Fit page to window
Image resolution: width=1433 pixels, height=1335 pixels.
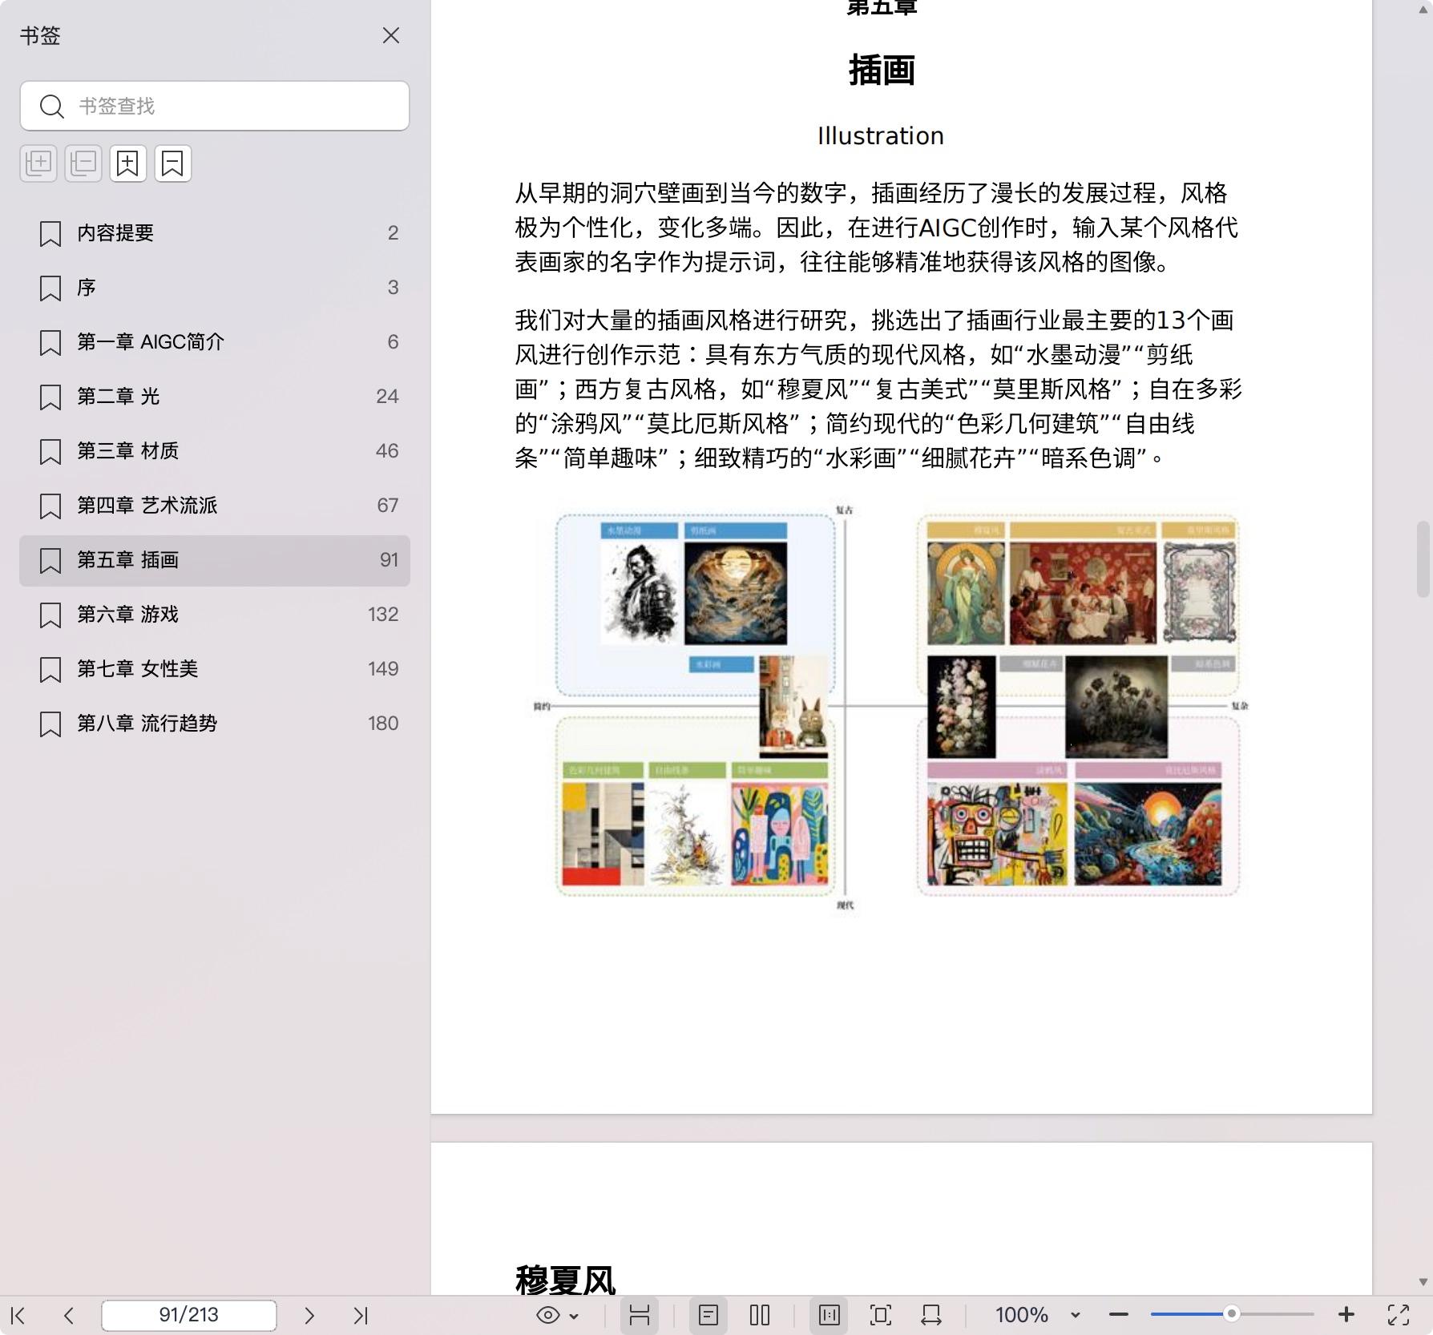[881, 1315]
